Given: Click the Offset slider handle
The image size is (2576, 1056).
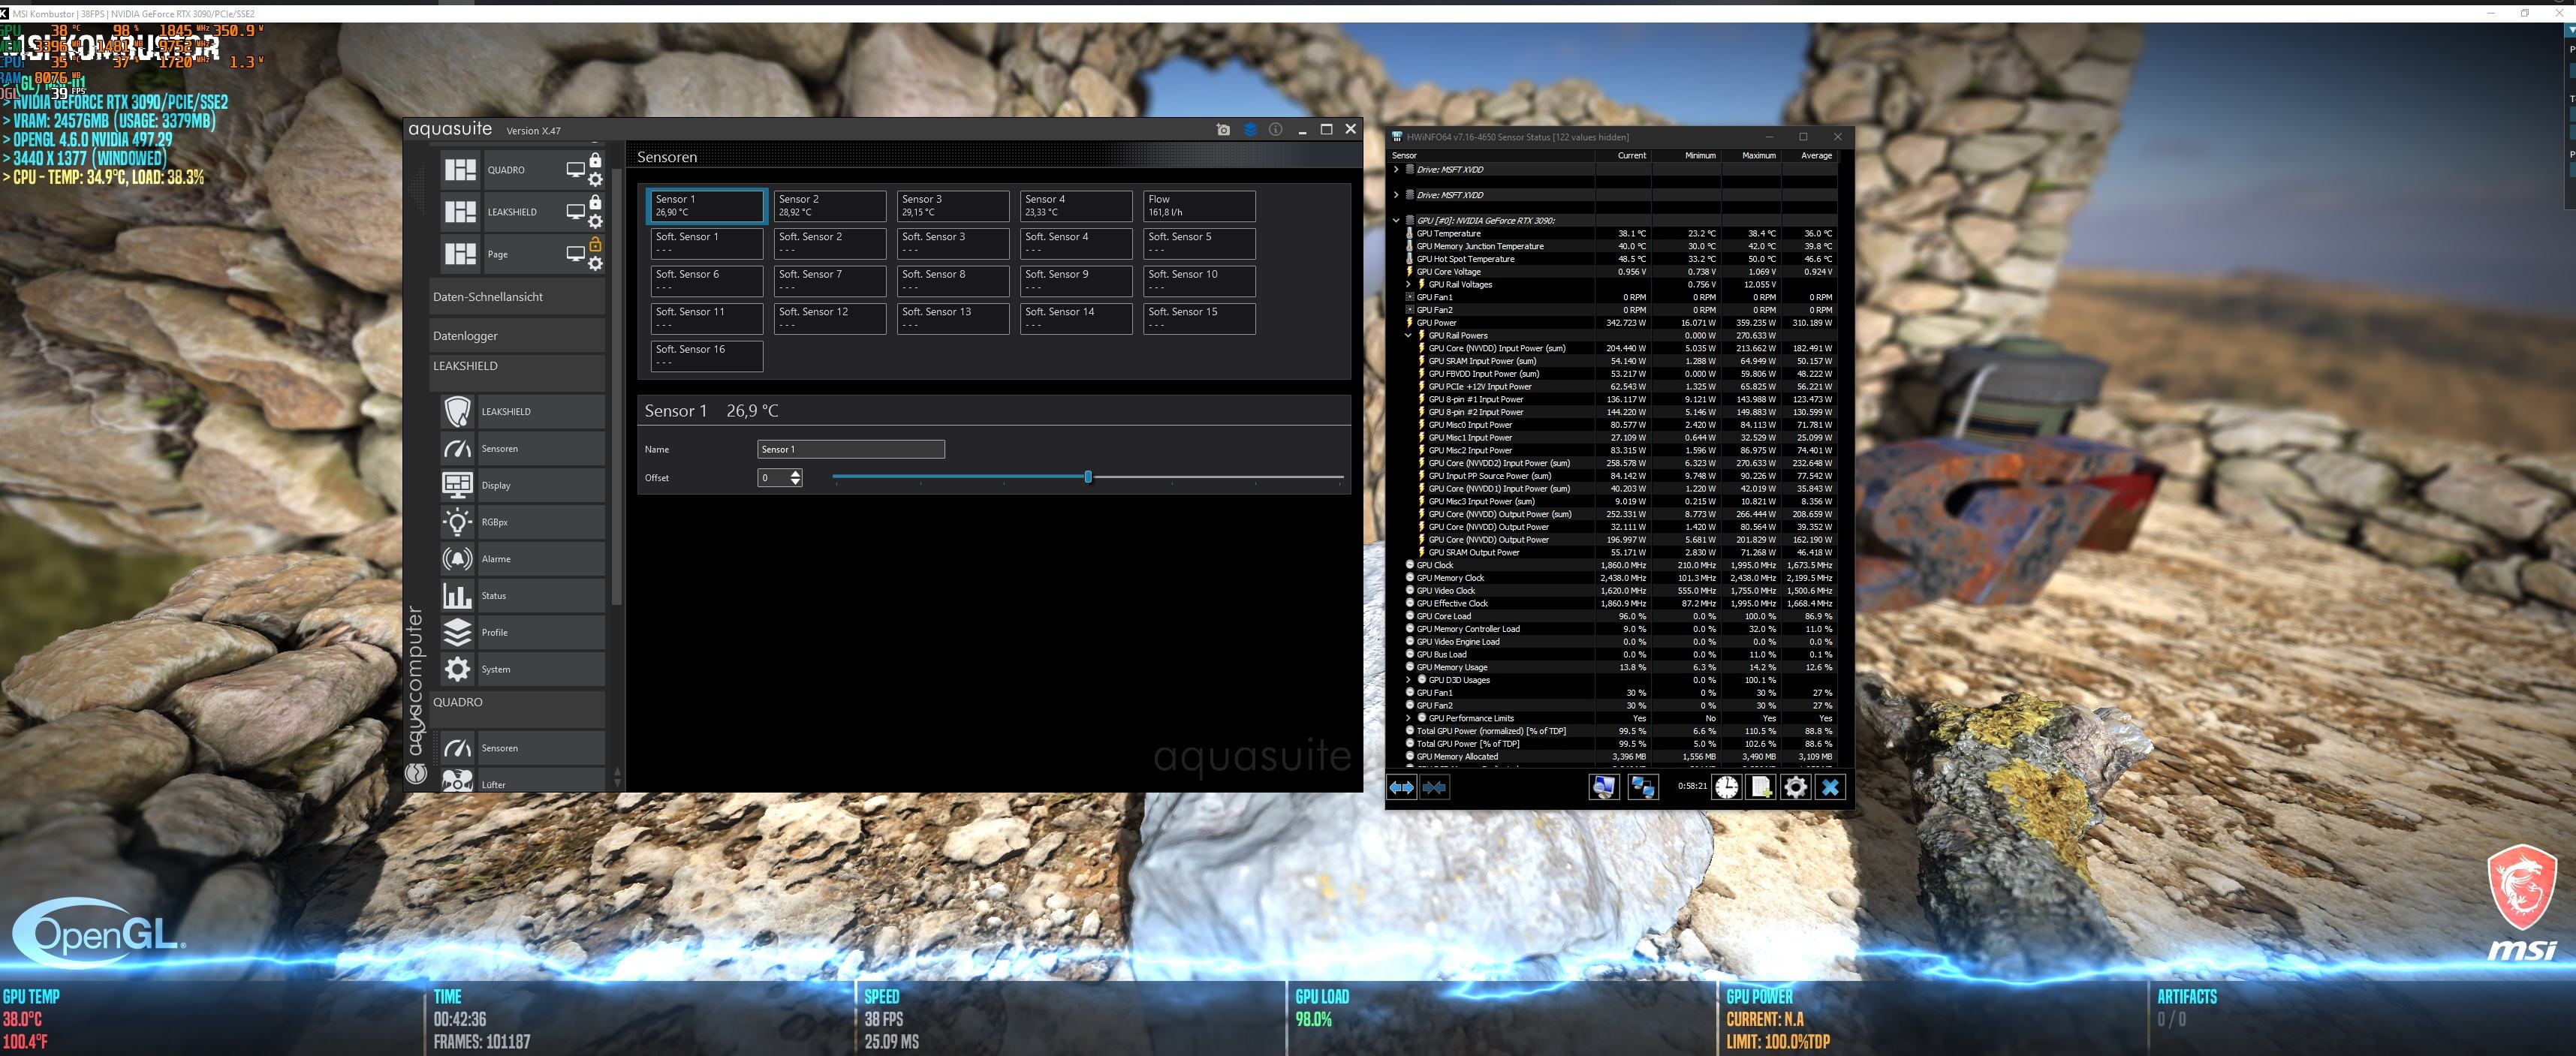Looking at the screenshot, I should [1088, 477].
